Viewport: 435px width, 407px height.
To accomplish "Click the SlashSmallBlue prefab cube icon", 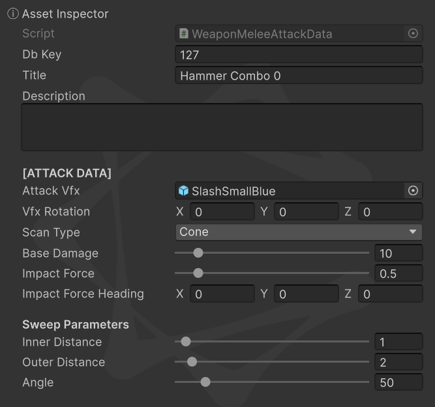I will click(x=184, y=191).
